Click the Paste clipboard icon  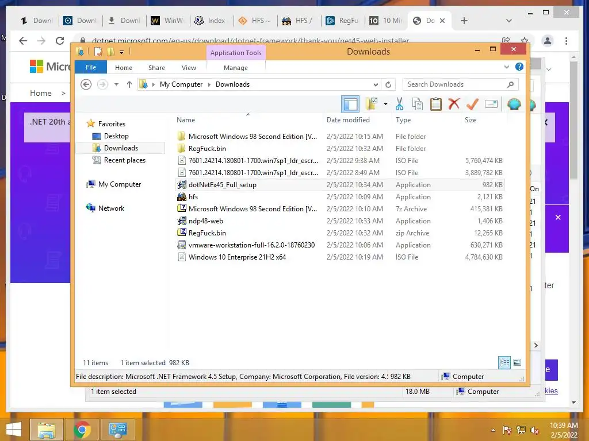point(436,104)
